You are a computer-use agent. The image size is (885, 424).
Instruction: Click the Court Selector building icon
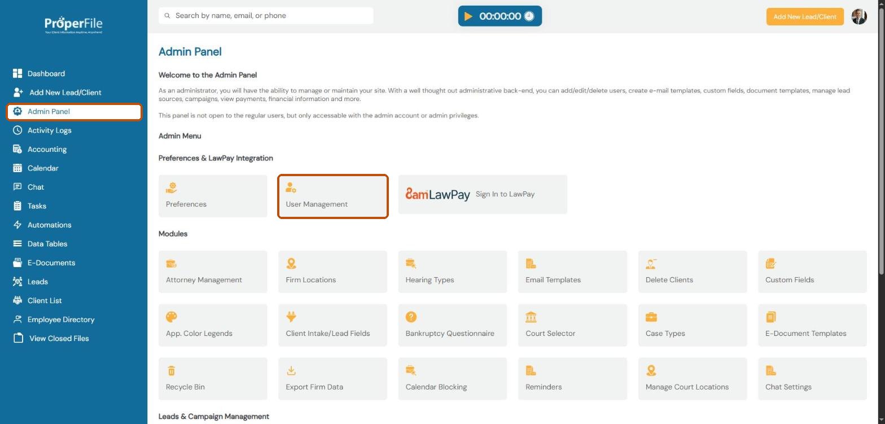pyautogui.click(x=531, y=317)
